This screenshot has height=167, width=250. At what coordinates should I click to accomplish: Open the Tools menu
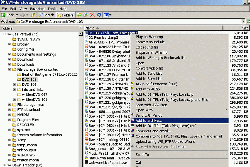(x=52, y=9)
